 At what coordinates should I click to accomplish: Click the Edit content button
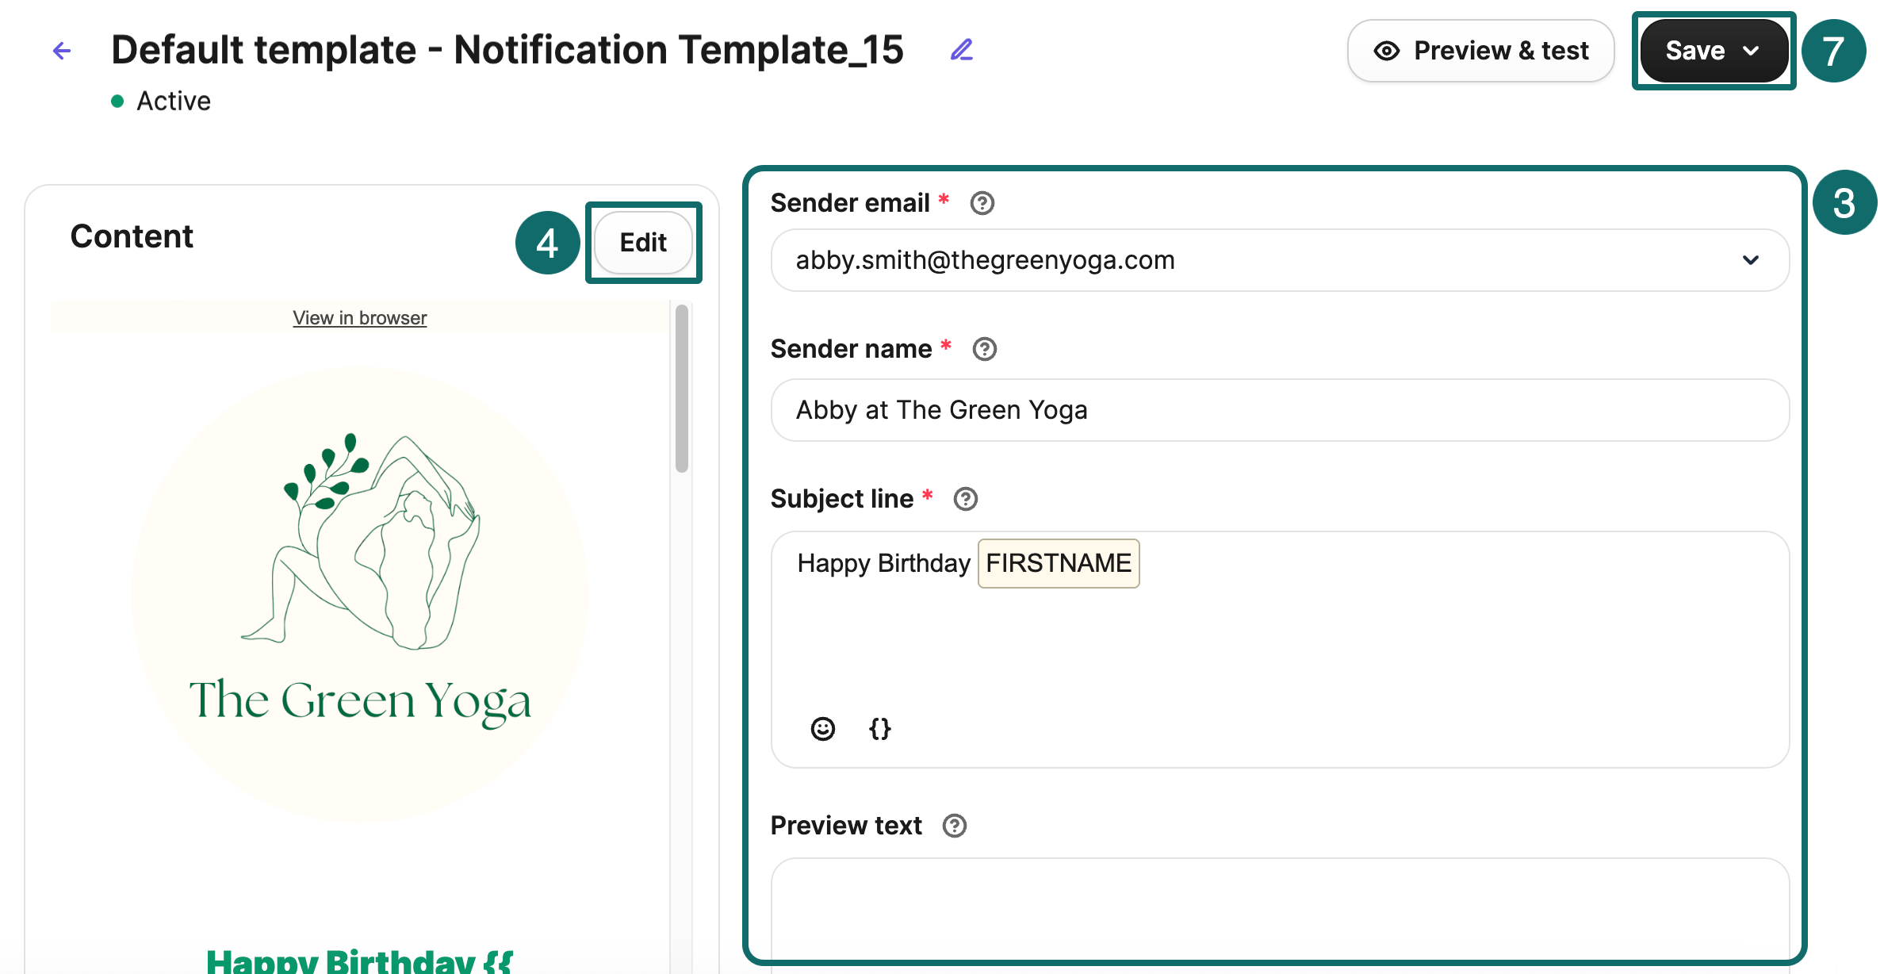click(643, 243)
